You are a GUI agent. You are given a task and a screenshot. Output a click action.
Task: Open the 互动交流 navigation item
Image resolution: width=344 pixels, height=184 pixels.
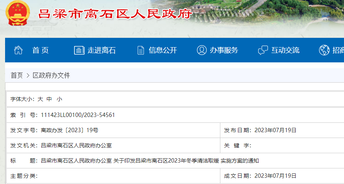(285, 50)
